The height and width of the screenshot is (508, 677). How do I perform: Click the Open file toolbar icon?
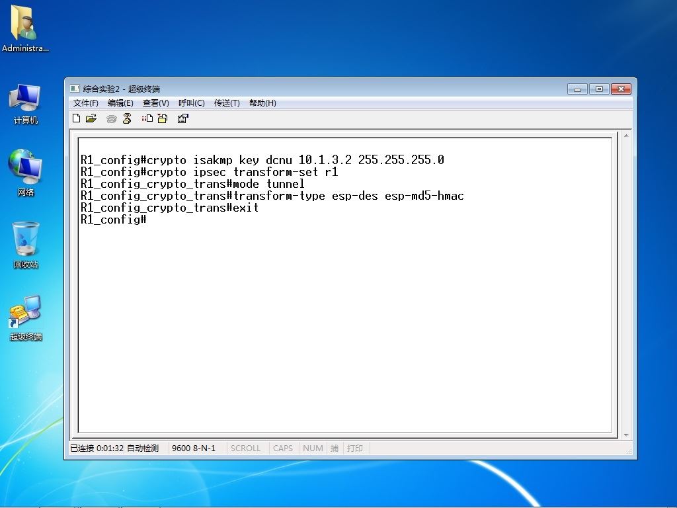pos(91,118)
